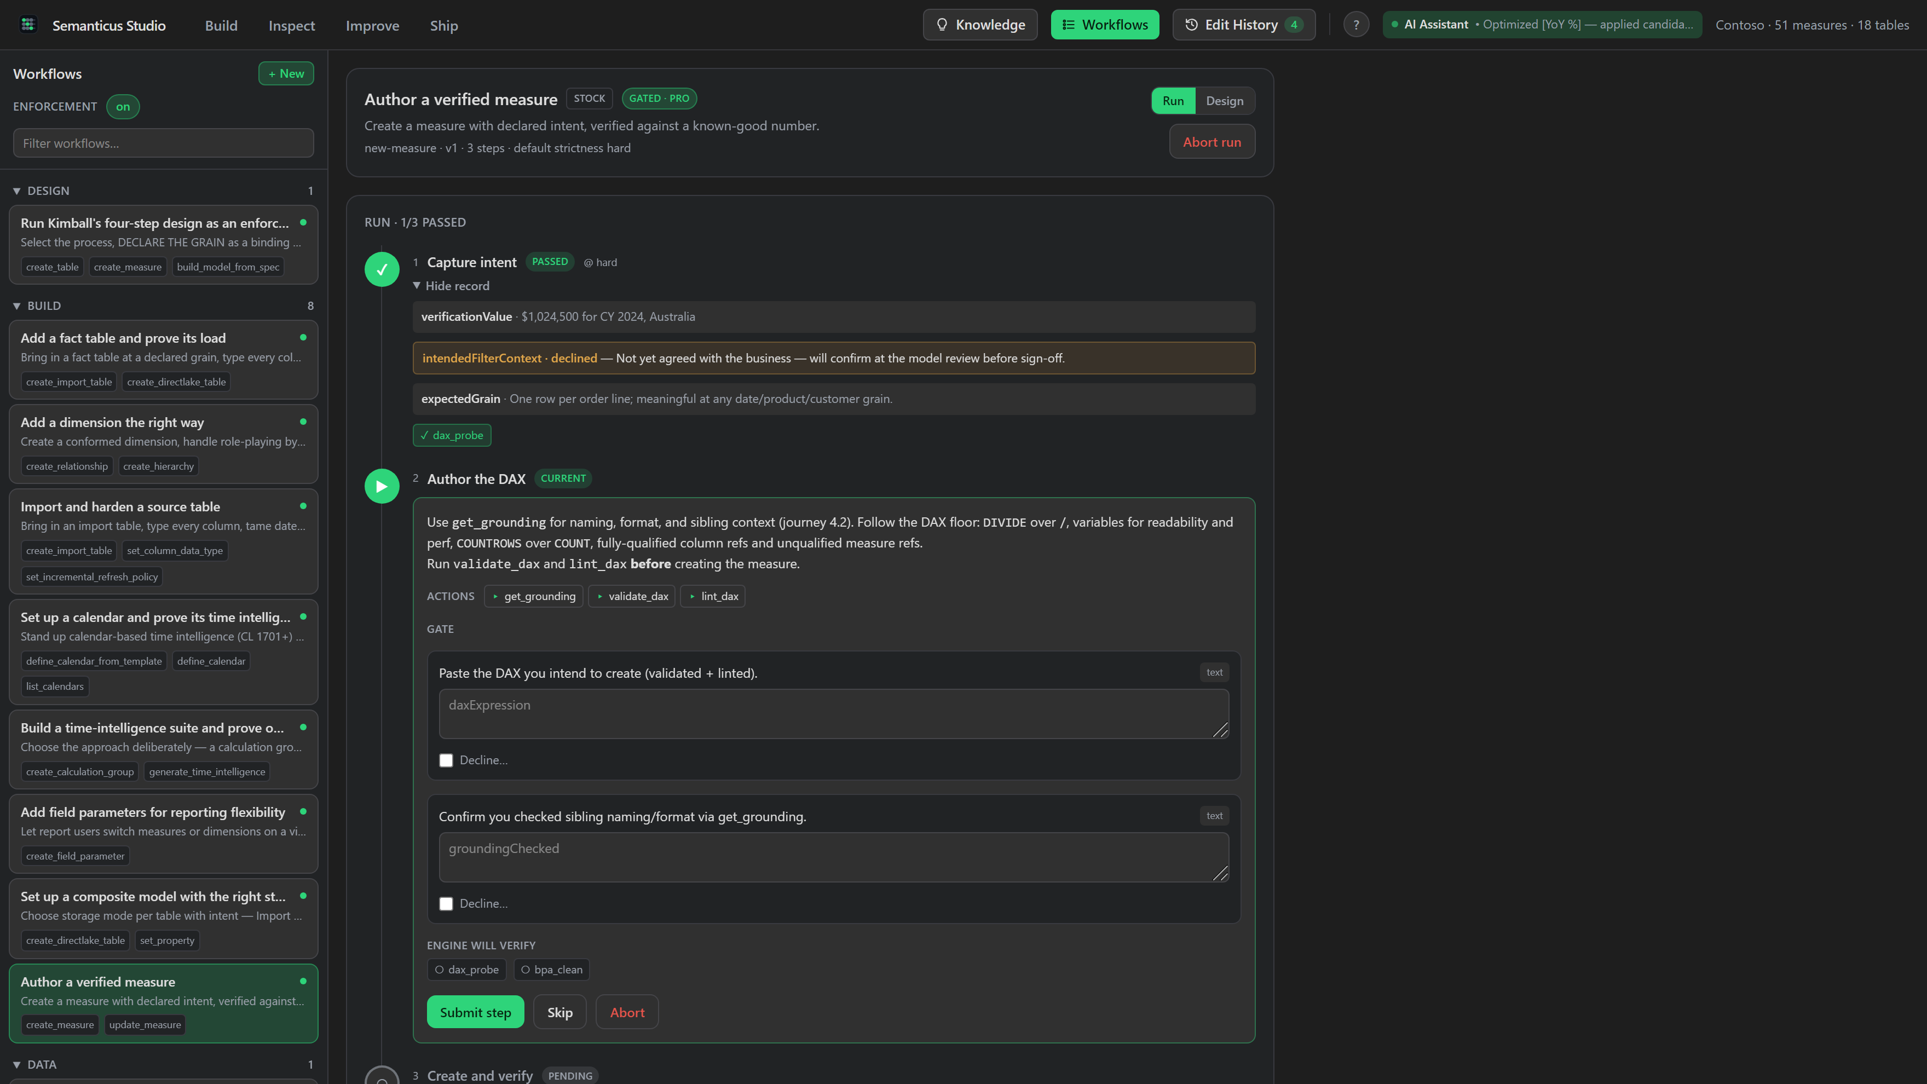Run the lint_dax action
The height and width of the screenshot is (1084, 1927).
pos(712,596)
